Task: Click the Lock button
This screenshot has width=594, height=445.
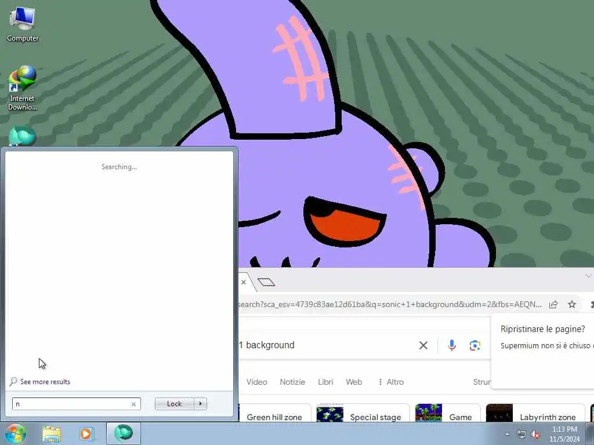Action: [x=174, y=404]
